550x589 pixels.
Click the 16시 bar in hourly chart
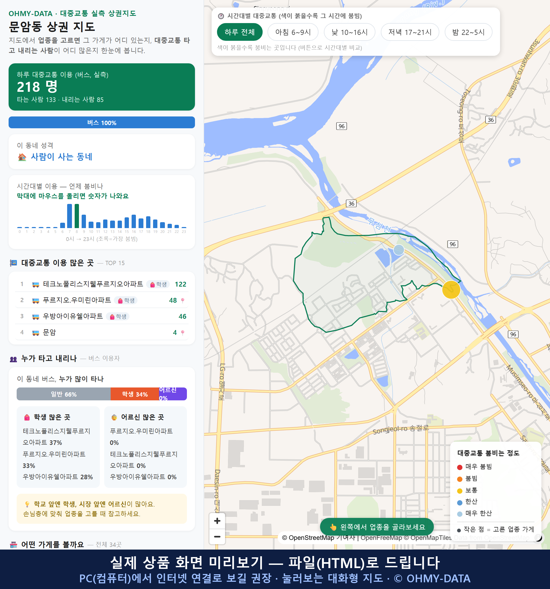click(134, 221)
